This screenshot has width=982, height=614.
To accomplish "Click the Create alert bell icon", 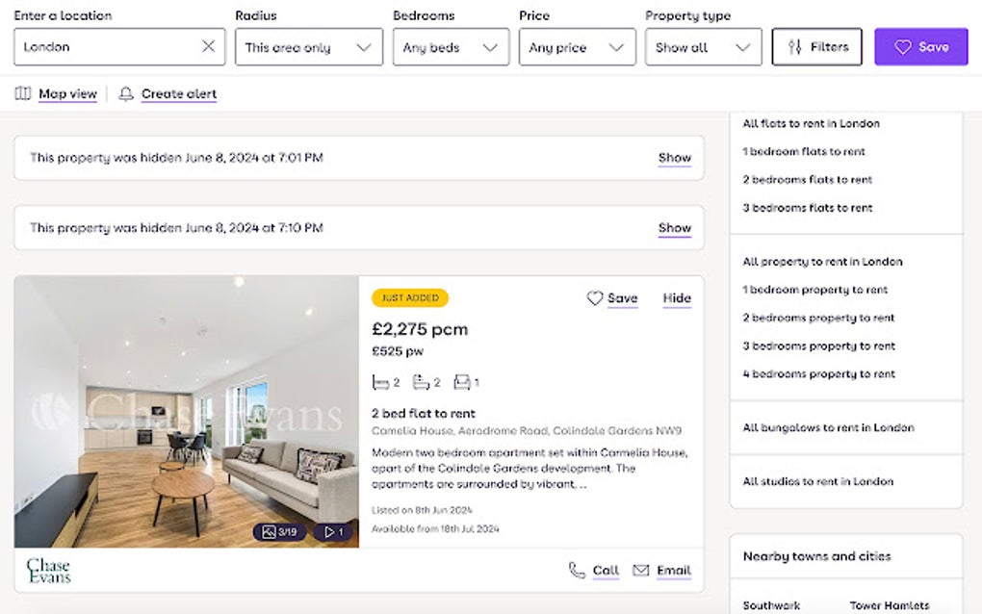I will point(126,93).
